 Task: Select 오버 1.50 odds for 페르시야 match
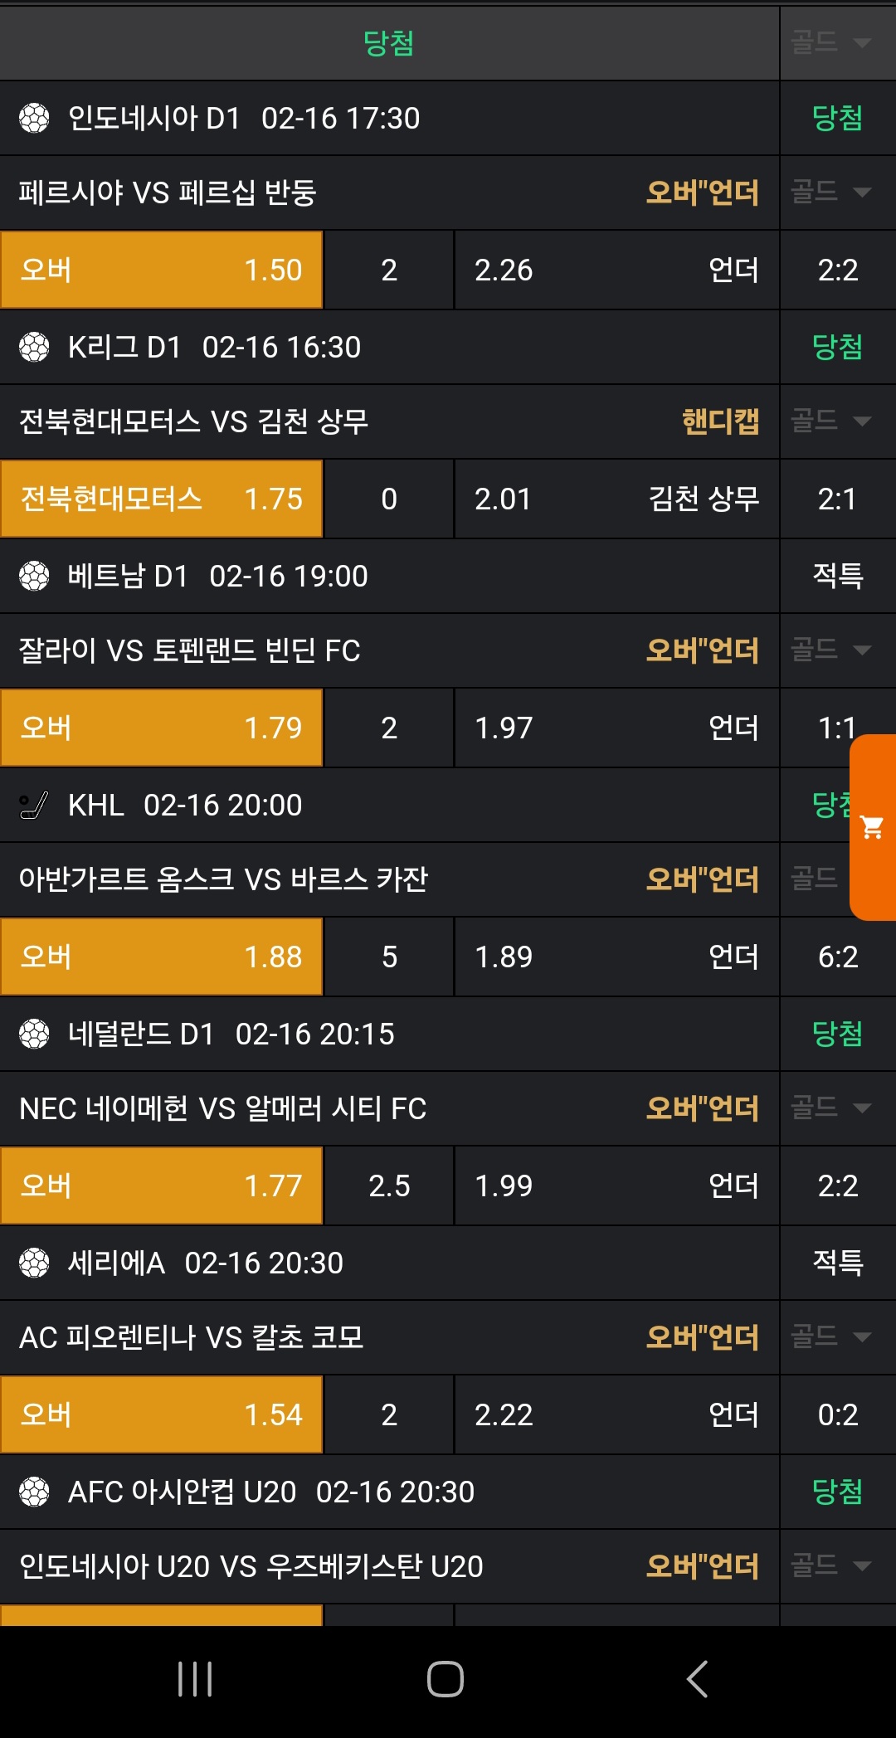162,270
